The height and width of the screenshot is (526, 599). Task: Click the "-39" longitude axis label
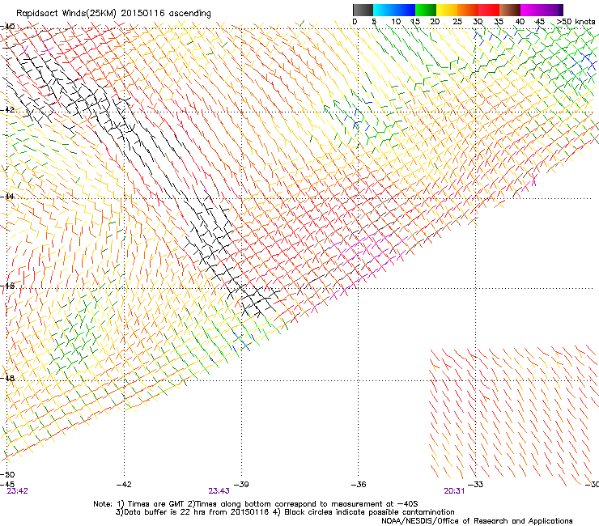241,485
